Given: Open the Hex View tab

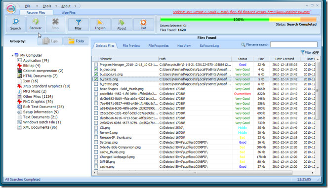Looking at the screenshot, I should point(184,46).
